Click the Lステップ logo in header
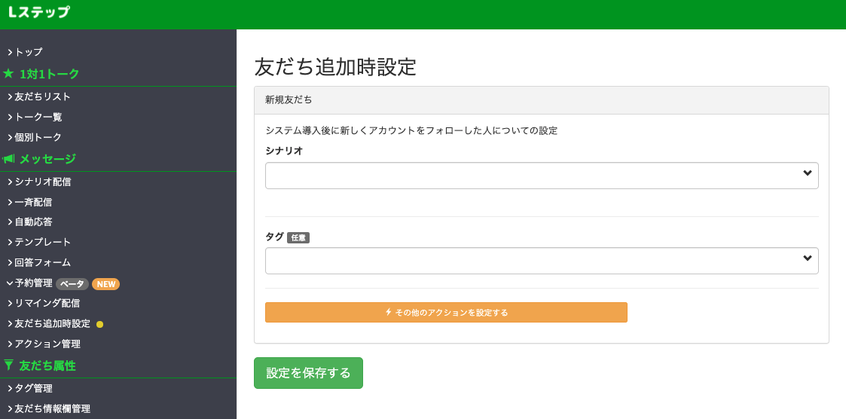Image resolution: width=846 pixels, height=419 pixels. [x=39, y=12]
